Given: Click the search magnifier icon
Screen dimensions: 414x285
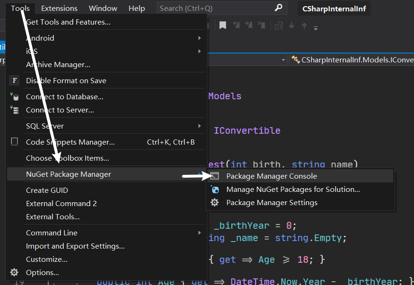Looking at the screenshot, I should pos(278,8).
